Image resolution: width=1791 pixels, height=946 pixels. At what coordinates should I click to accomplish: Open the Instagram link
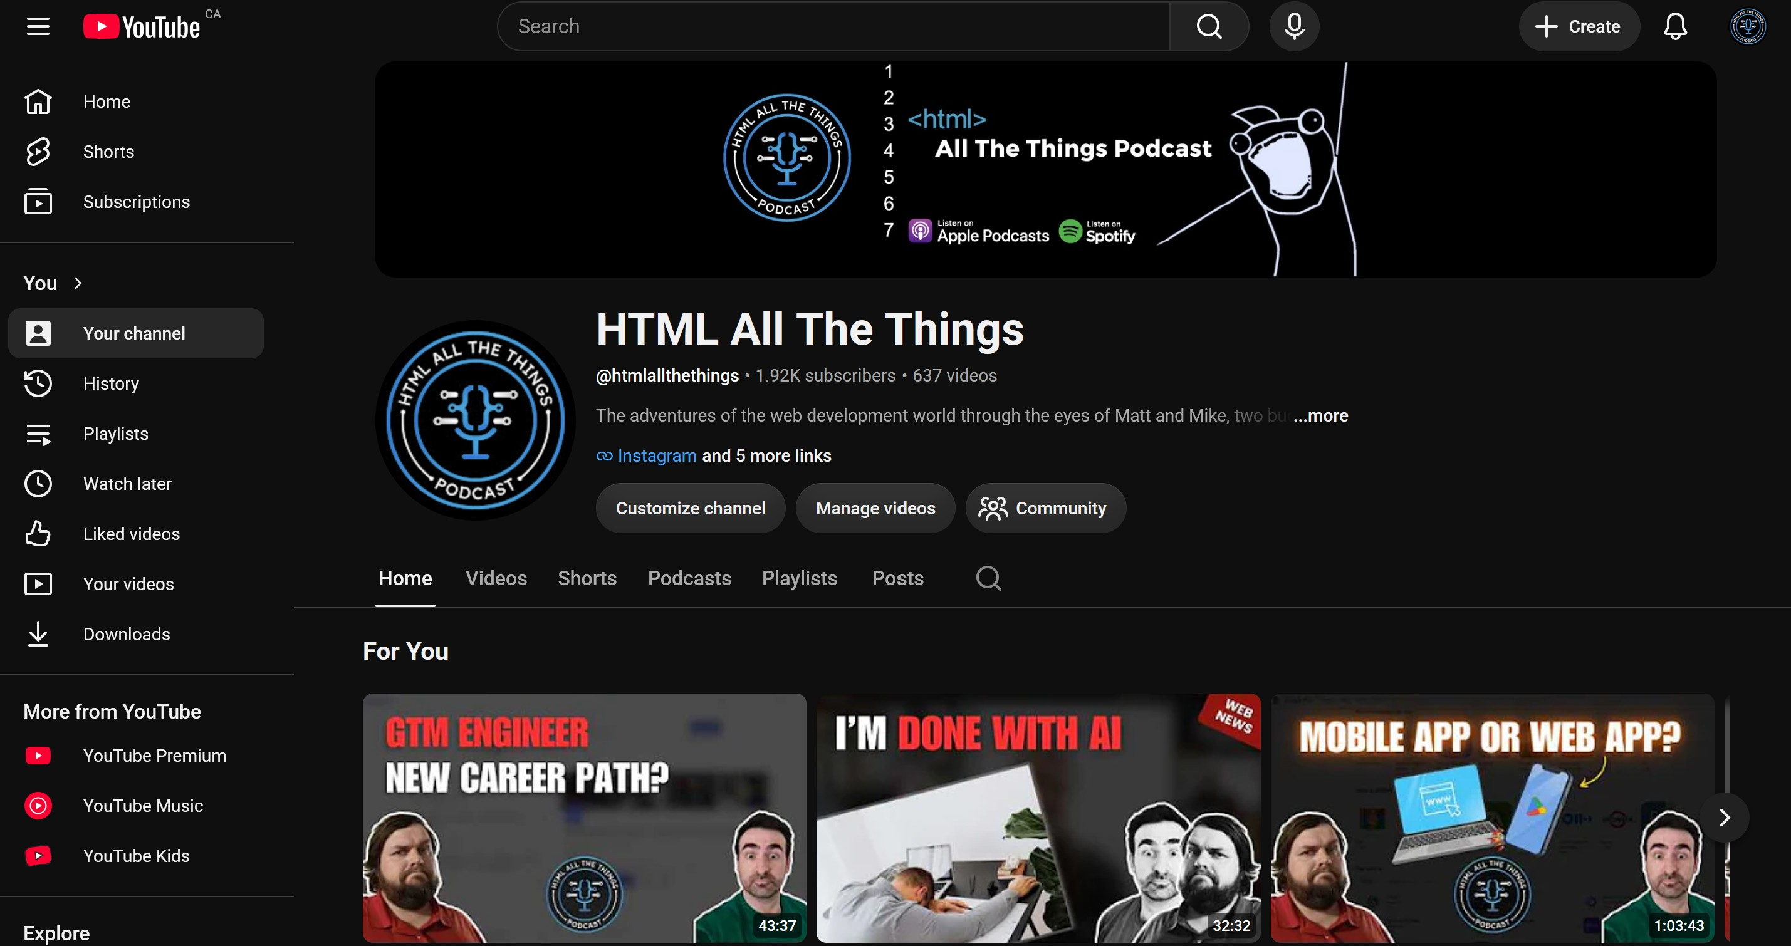pyautogui.click(x=656, y=456)
